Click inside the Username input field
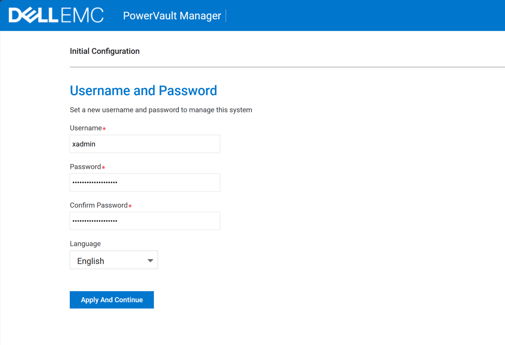Image resolution: width=505 pixels, height=345 pixels. click(145, 144)
